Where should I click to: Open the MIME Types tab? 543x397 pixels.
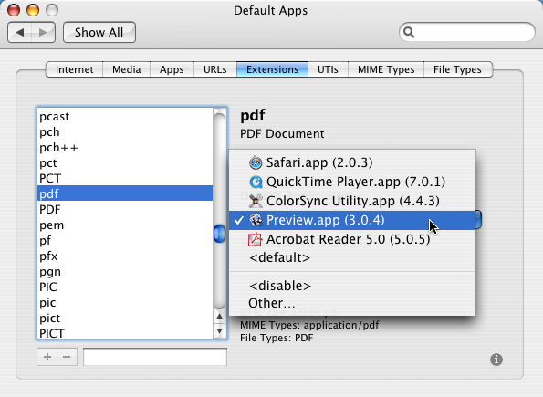[386, 69]
